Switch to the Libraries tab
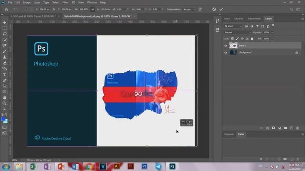This screenshot has height=171, width=305. (239, 19)
